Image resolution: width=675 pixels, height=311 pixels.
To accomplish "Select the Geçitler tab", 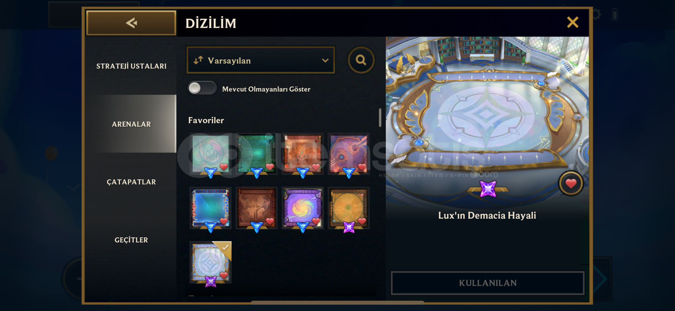I will 131,240.
